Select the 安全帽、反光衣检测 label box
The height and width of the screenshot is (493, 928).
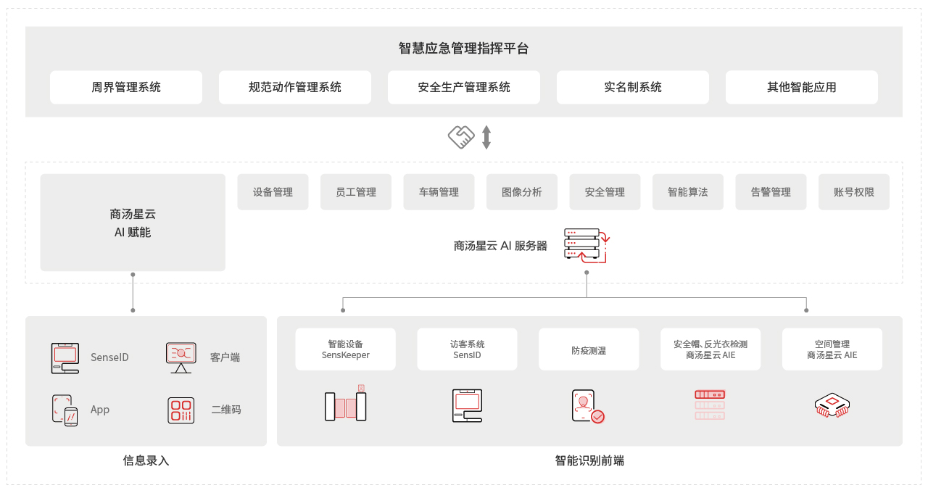pos(710,349)
